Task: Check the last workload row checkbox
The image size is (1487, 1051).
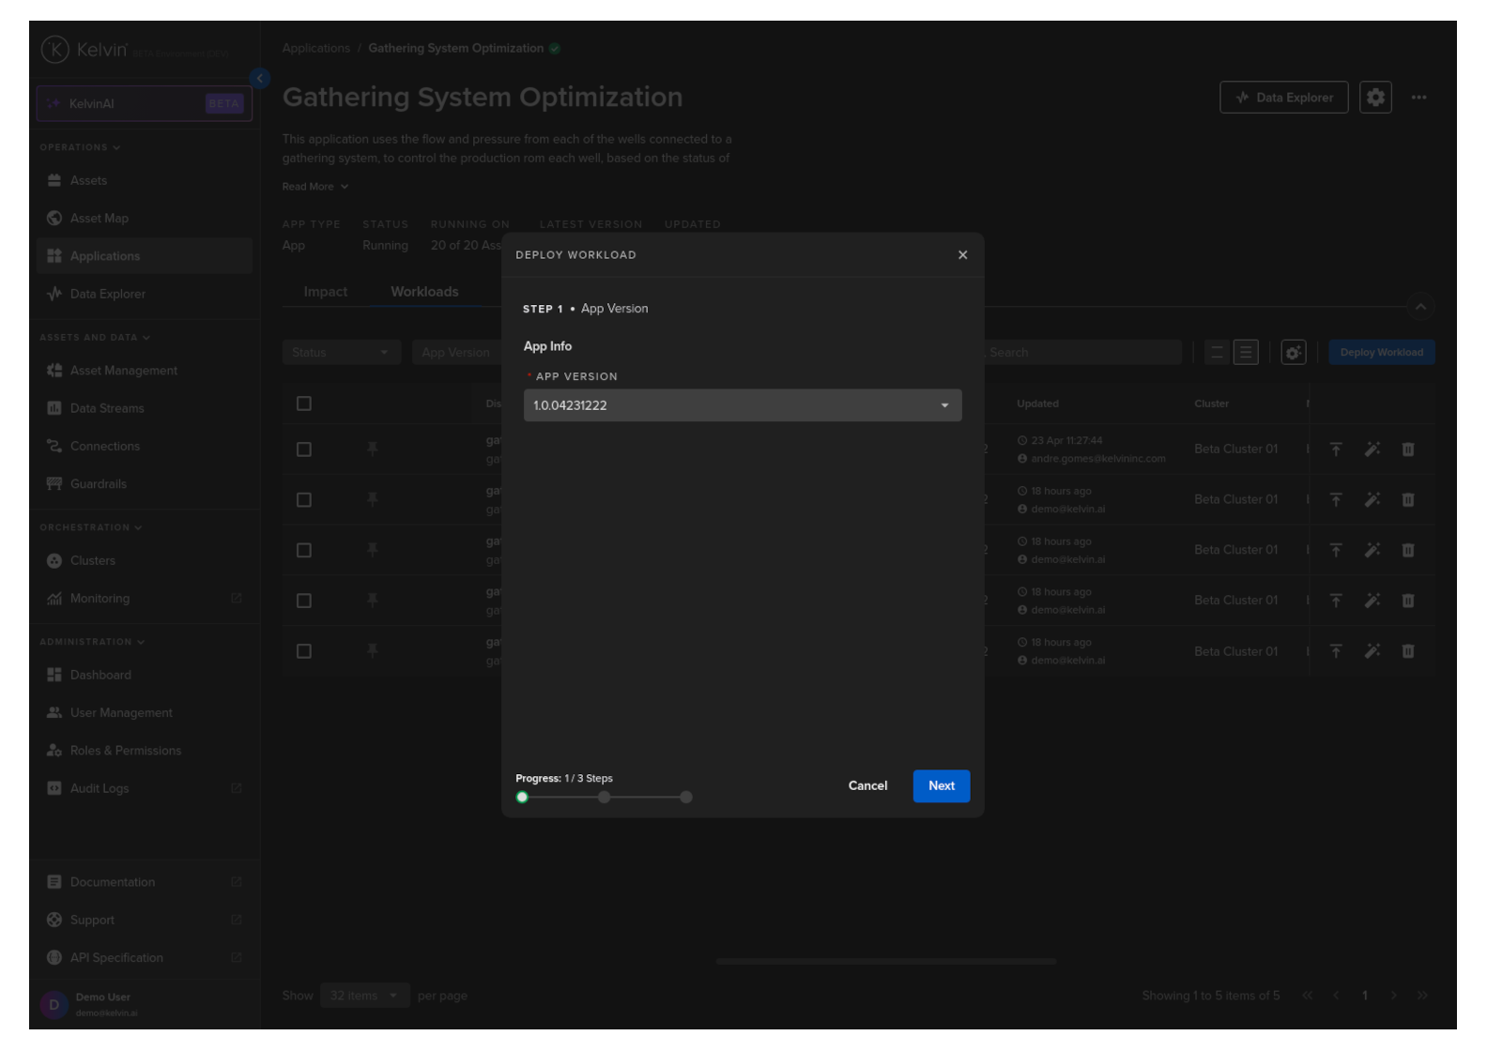Action: click(304, 651)
